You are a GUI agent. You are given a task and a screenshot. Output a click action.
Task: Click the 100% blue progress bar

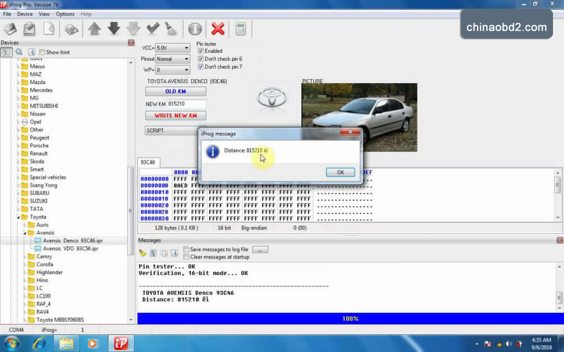click(x=350, y=318)
